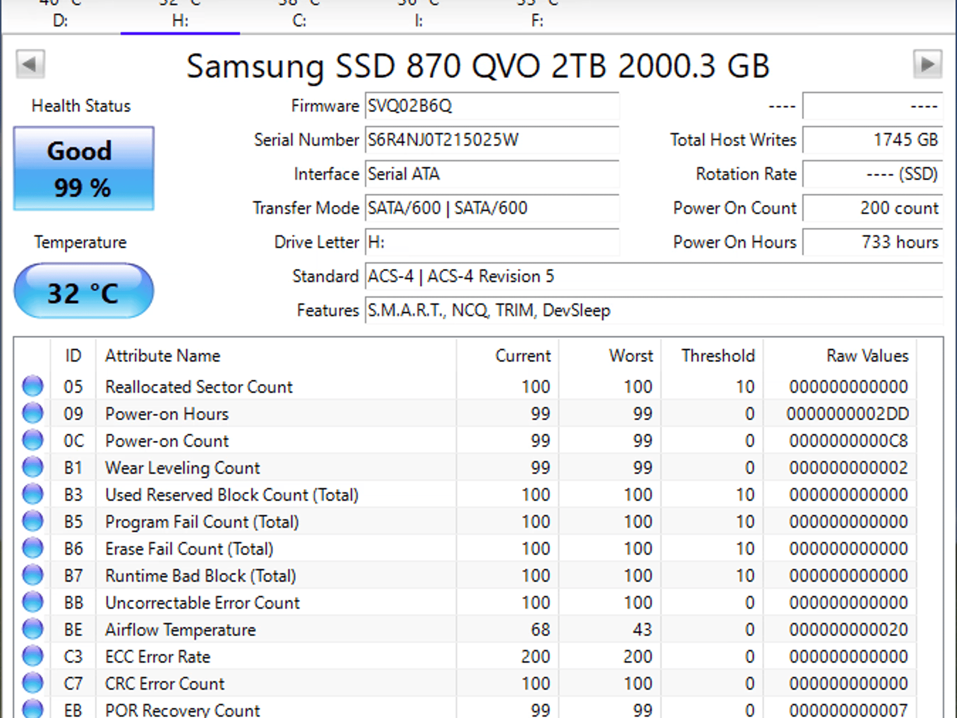Click status orb for Power-on Count row
Screen dimensions: 957x718
[x=33, y=440]
